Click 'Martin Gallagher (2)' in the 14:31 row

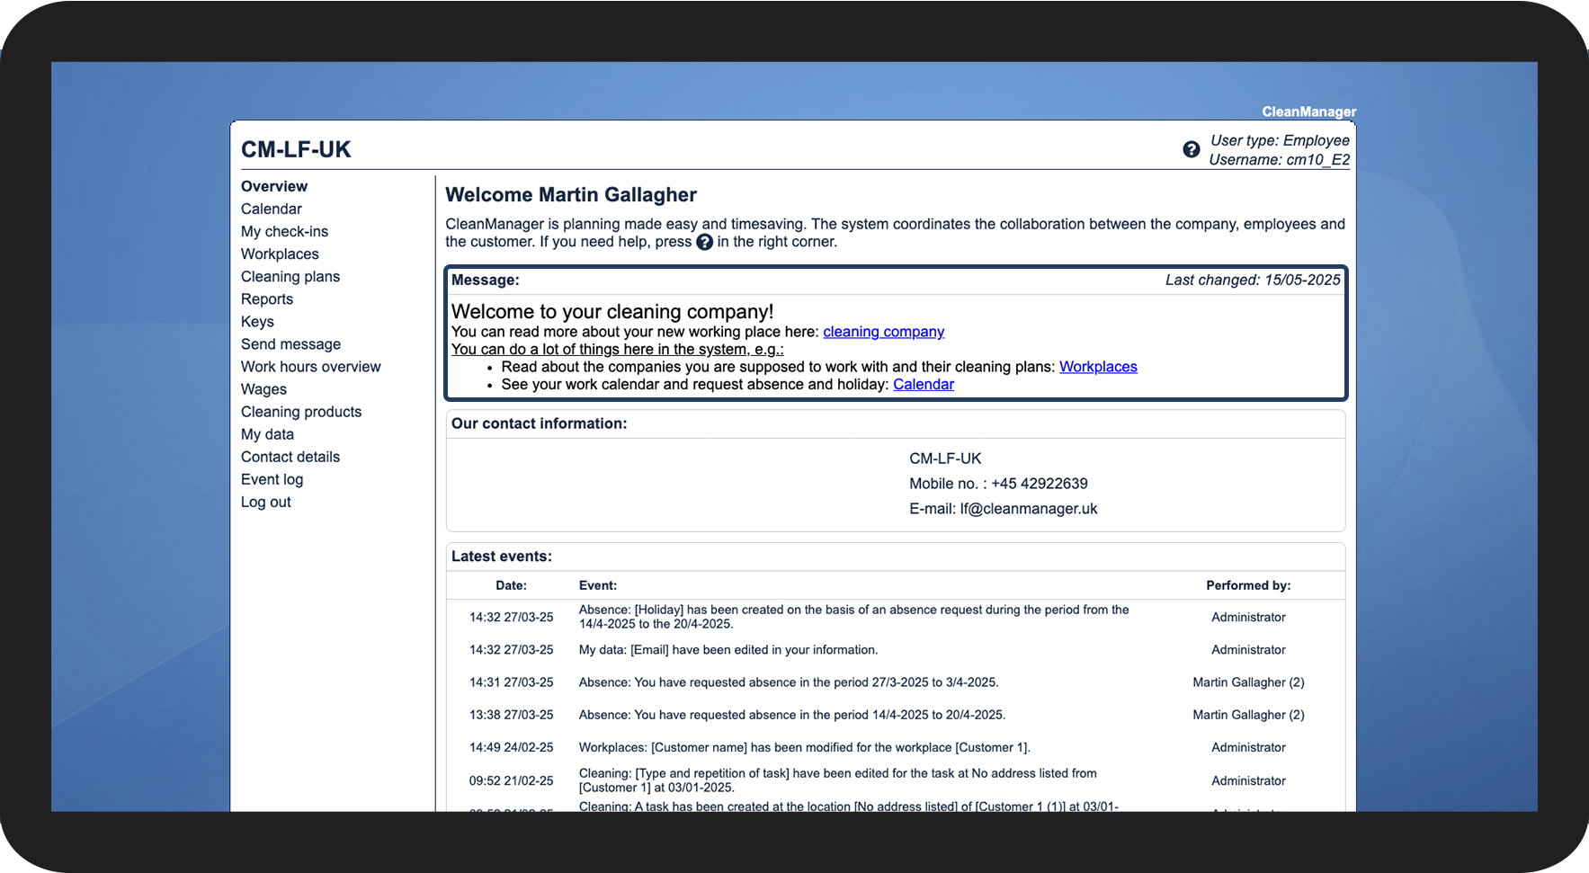[1248, 682]
